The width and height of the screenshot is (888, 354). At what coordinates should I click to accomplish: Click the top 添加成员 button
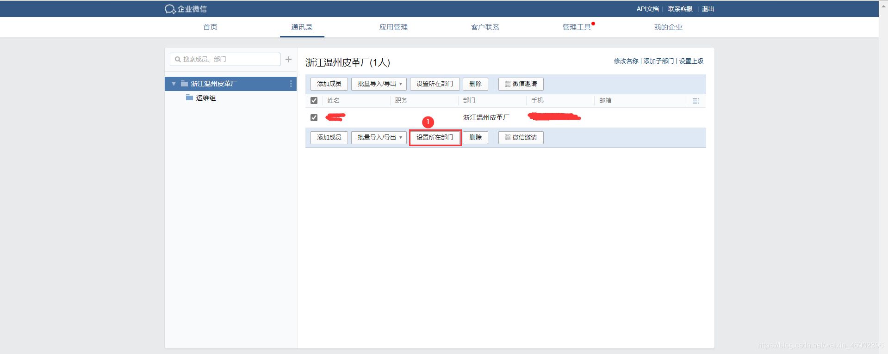point(329,84)
